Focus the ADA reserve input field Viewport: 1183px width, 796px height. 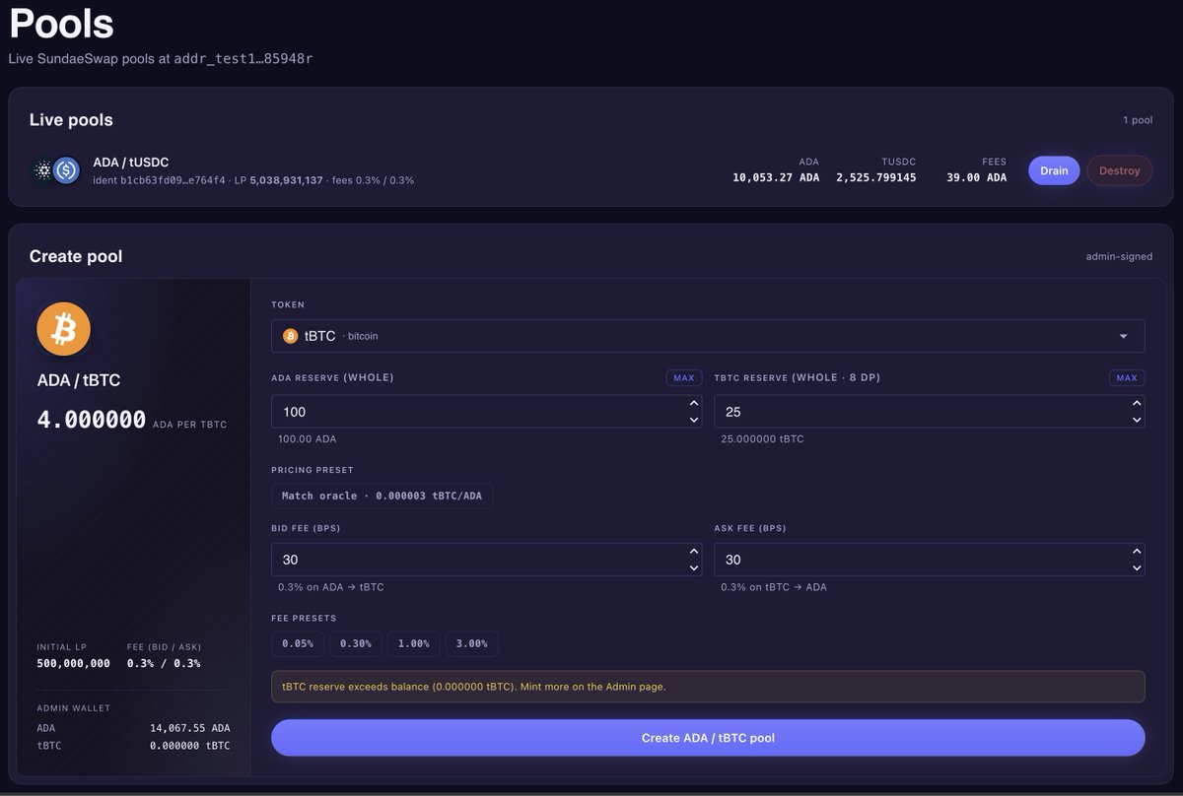(x=487, y=412)
